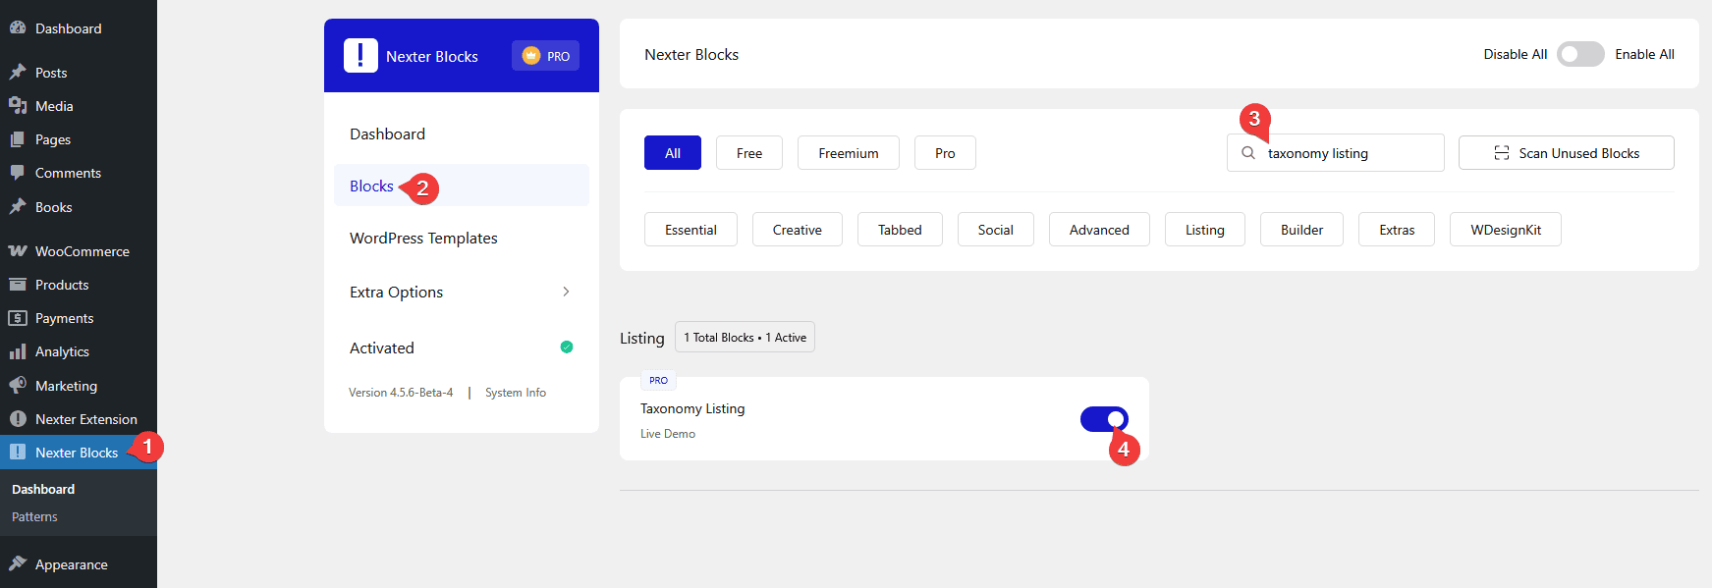
Task: Filter blocks by Pro
Action: 945,153
